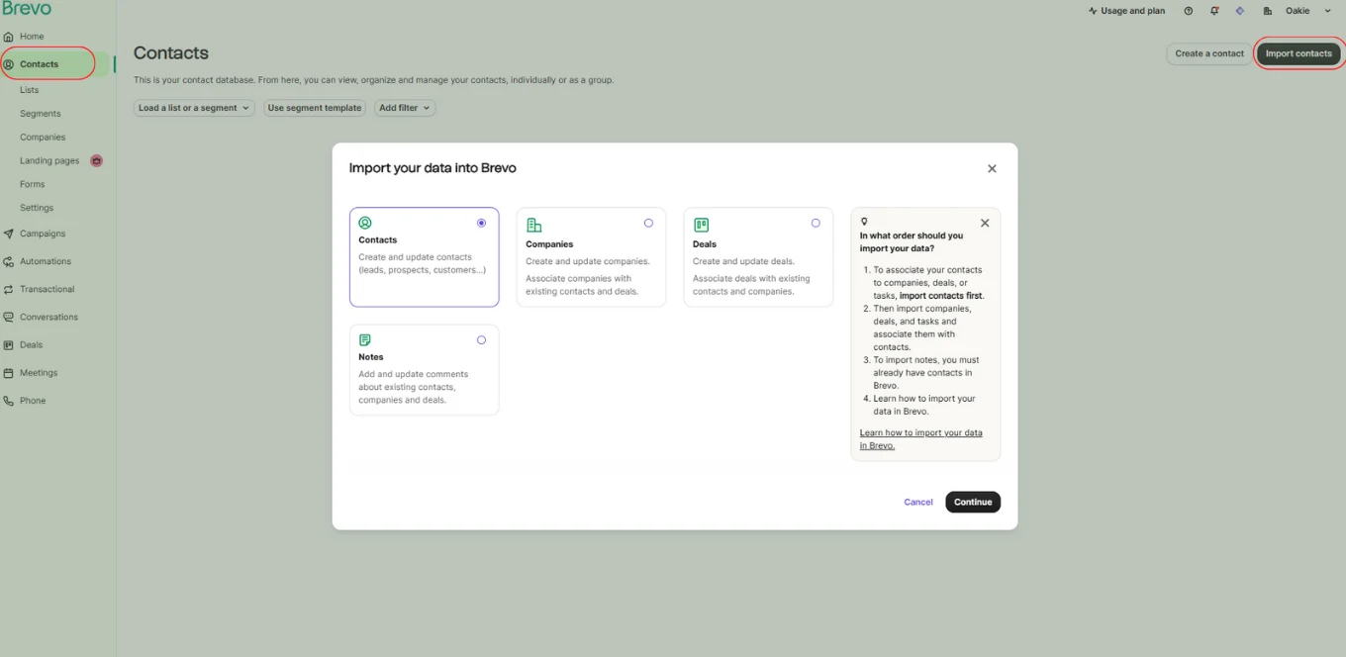Screen dimensions: 1346x657
Task: Go to Conversations section
Action: point(49,318)
